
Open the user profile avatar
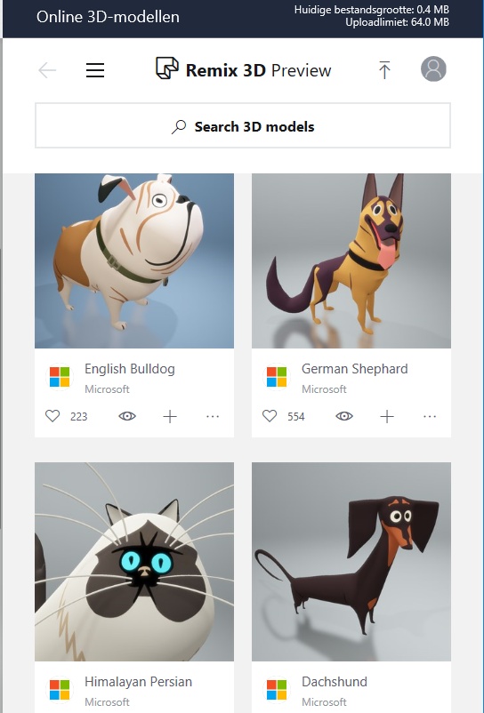click(x=433, y=69)
